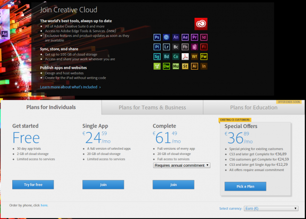Click the €24.59/mo Single App price
This screenshot has width=306, height=219.
97,138
